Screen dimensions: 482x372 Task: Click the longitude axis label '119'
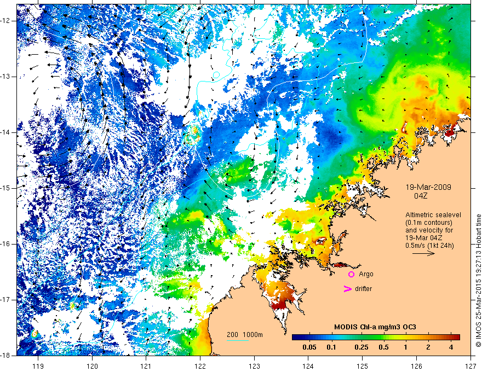[x=38, y=366]
